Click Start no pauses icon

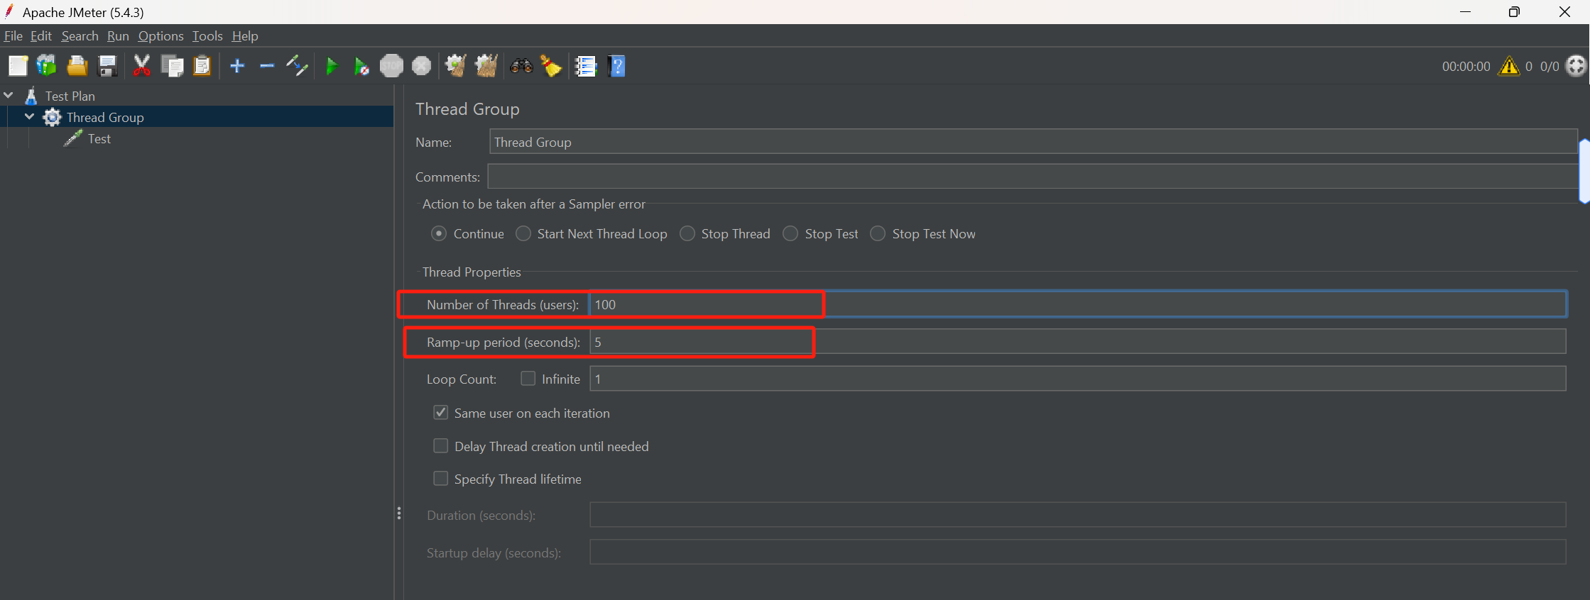(x=361, y=67)
